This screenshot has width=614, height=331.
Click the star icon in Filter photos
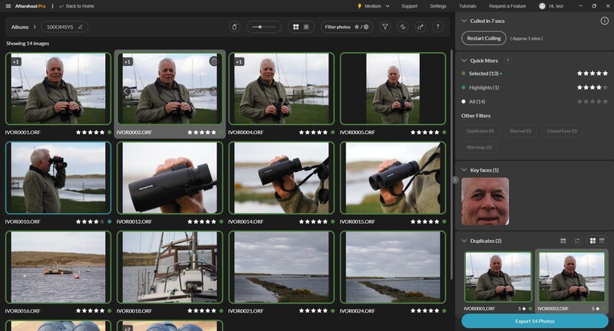357,27
